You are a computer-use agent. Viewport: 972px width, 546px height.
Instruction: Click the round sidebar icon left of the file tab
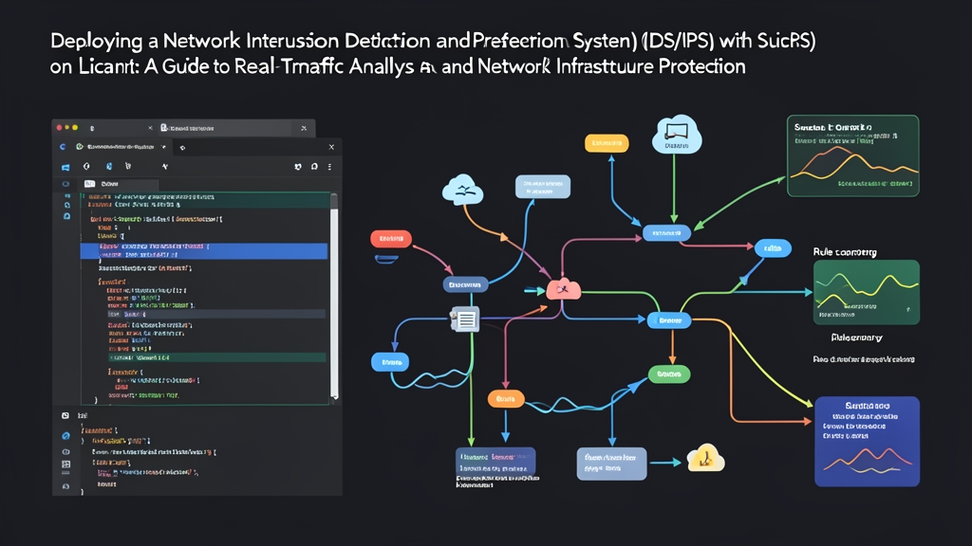[65, 184]
